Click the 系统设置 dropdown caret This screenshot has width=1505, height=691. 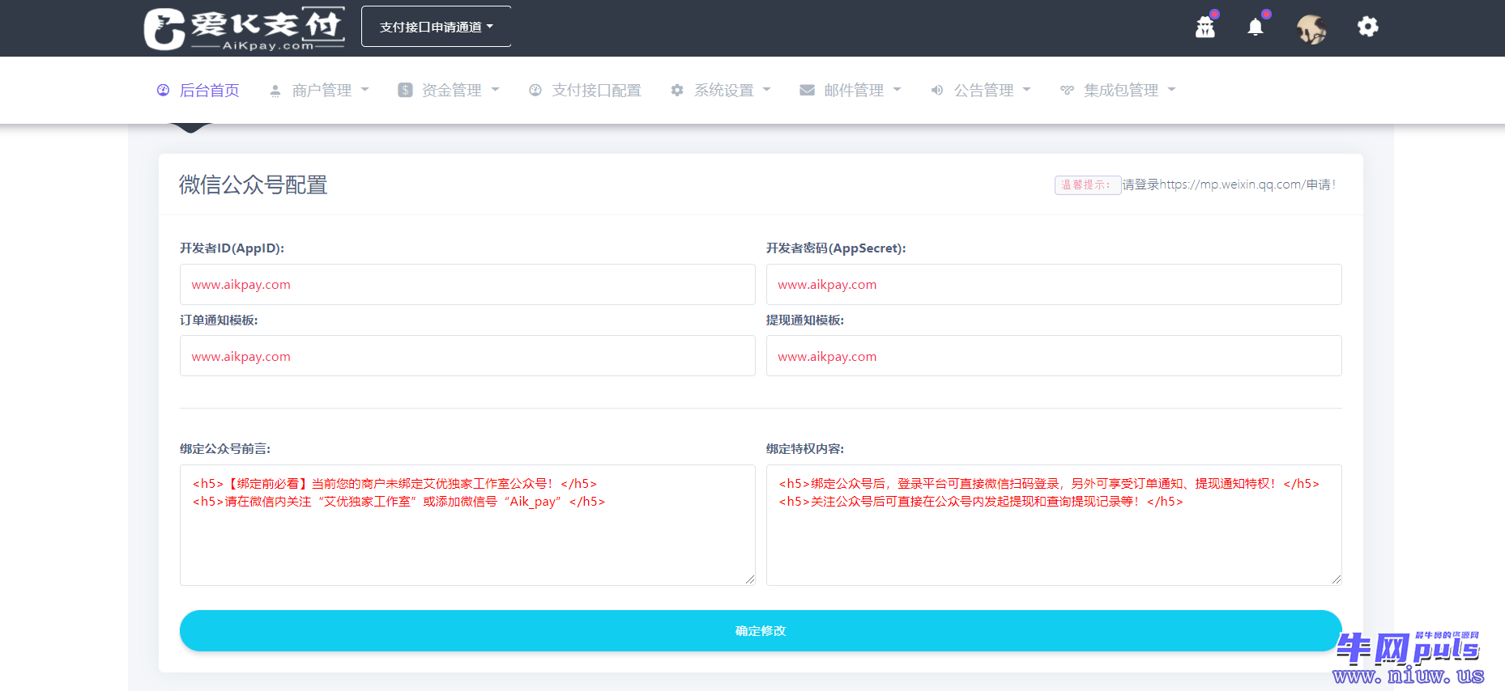(766, 89)
